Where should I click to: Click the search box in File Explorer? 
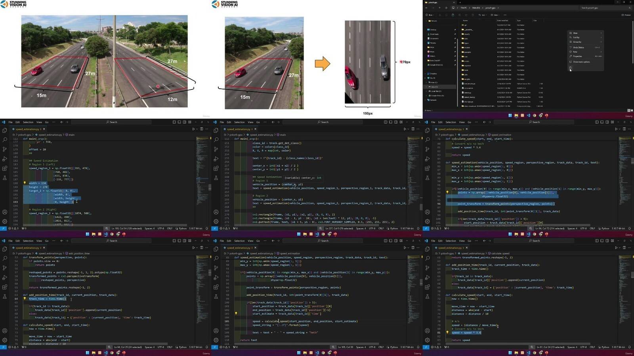click(x=605, y=8)
